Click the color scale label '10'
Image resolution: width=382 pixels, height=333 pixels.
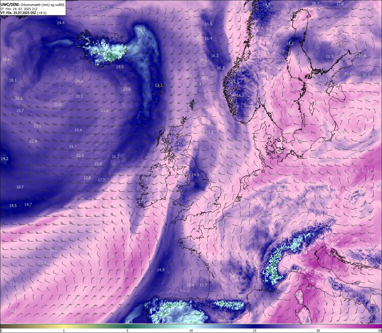click(x=191, y=331)
